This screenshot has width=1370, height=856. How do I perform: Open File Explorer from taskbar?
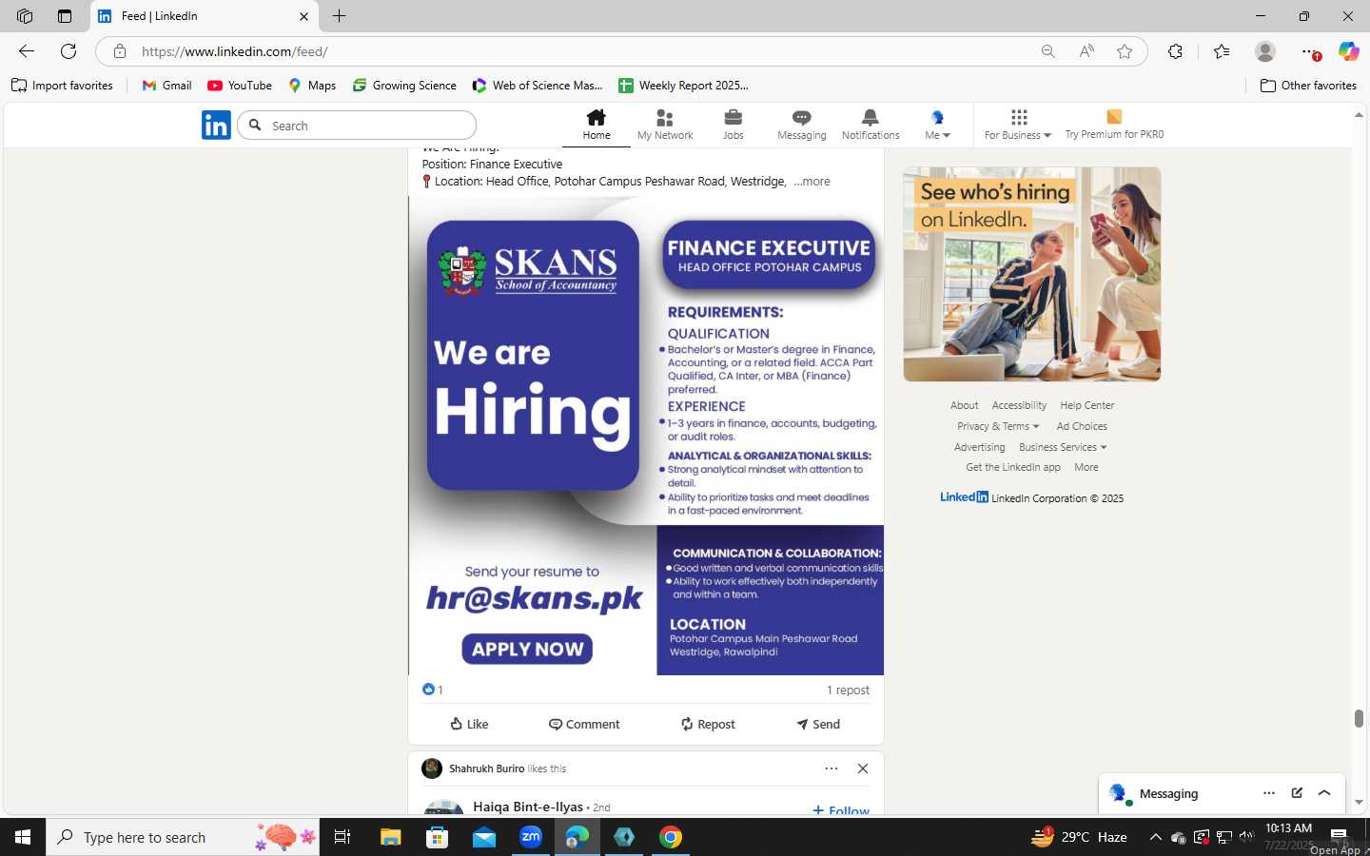390,837
